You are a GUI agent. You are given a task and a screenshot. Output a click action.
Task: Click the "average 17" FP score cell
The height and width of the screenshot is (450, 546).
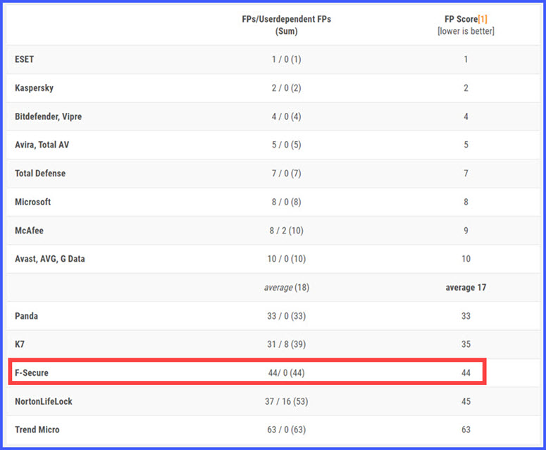[x=466, y=287]
